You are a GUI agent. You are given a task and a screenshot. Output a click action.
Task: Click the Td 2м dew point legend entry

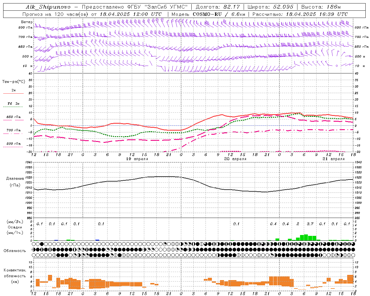pyautogui.click(x=14, y=103)
